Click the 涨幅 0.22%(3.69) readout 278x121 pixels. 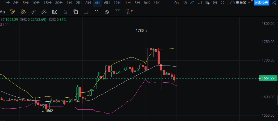33,20
